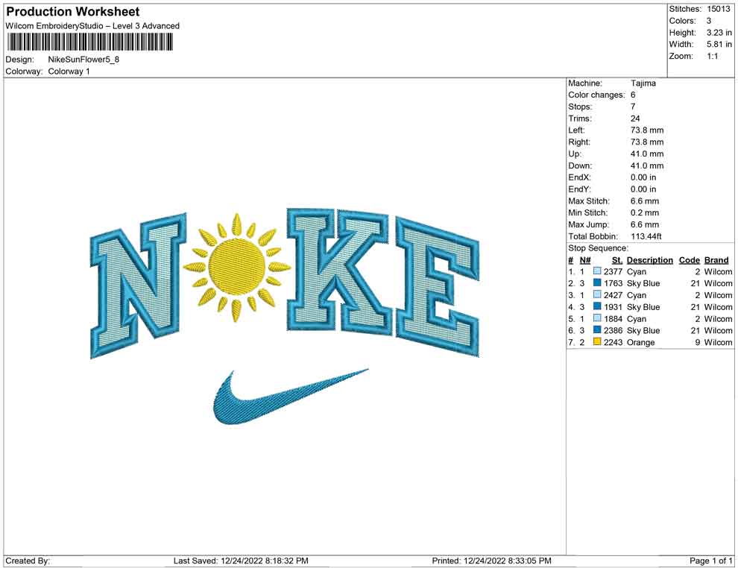Viewport: 738px width, 568px height.
Task: Click the Sky Blue swatch for stitch 2386
Action: point(597,330)
